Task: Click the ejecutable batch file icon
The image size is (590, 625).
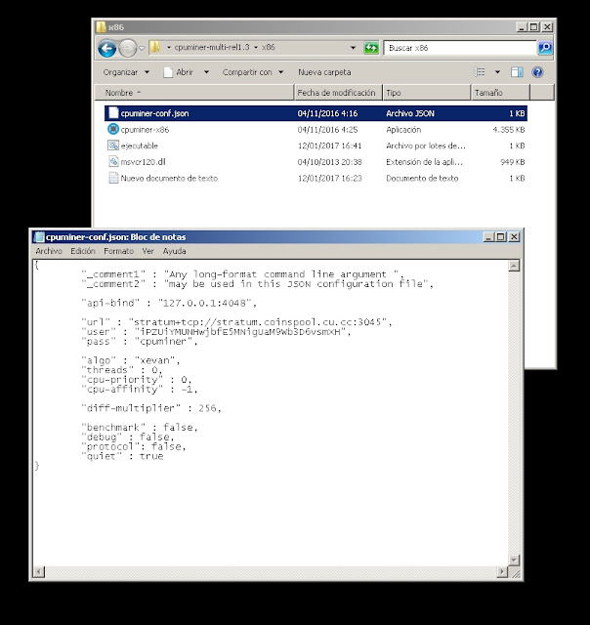Action: (x=113, y=146)
